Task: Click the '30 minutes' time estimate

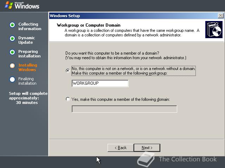Action: [x=27, y=103]
